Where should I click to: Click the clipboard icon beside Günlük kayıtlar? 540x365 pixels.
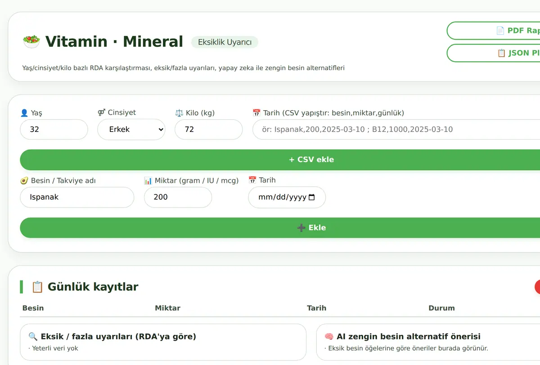pyautogui.click(x=37, y=287)
